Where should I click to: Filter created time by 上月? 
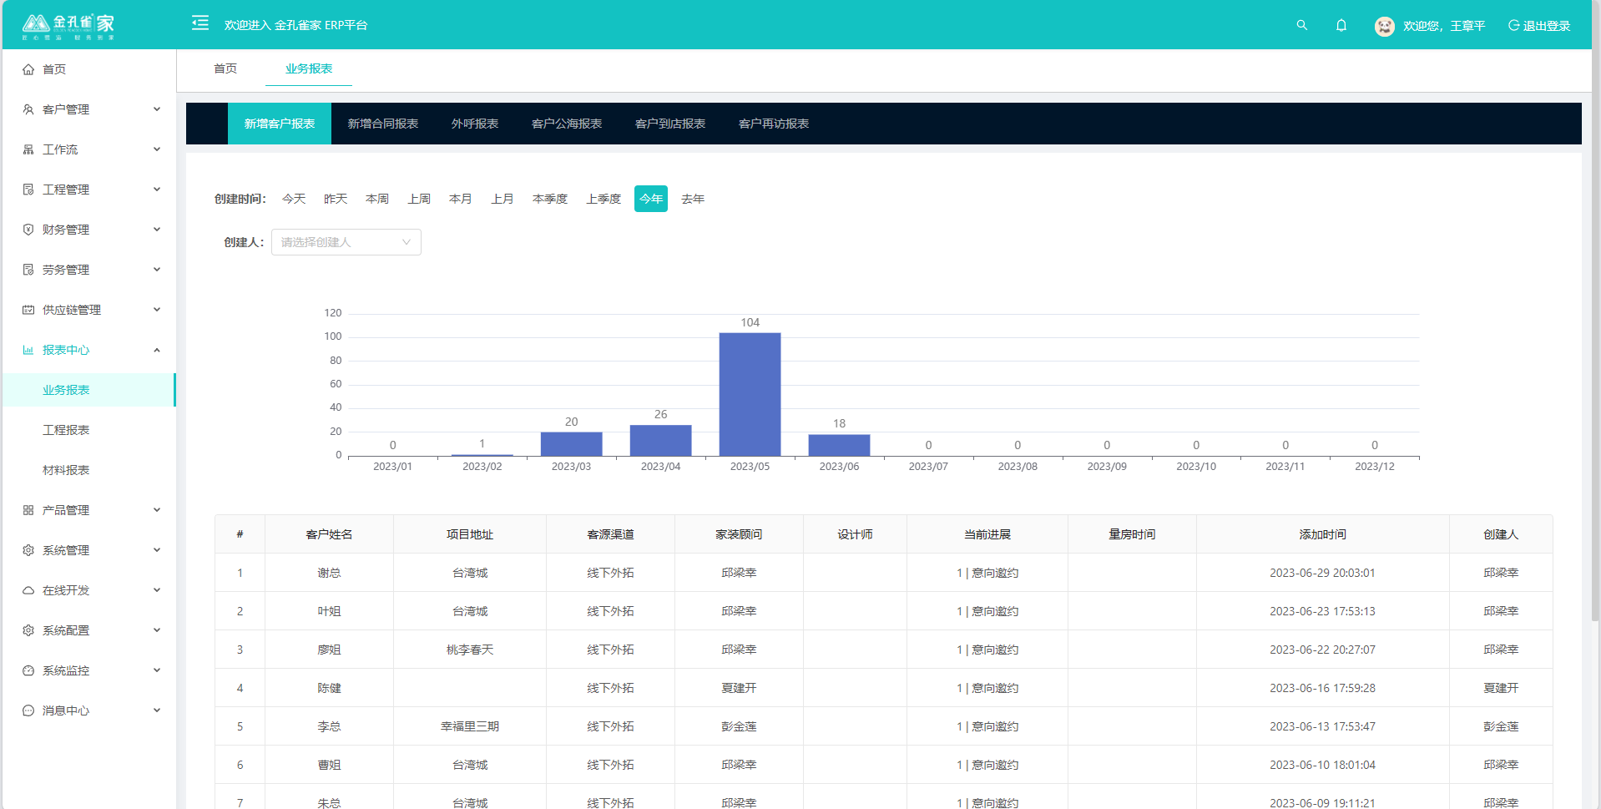(x=503, y=199)
